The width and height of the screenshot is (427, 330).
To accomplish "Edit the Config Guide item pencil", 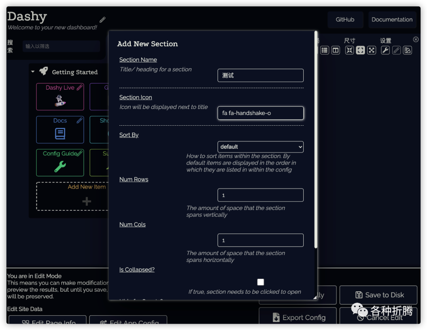I will coord(79,153).
